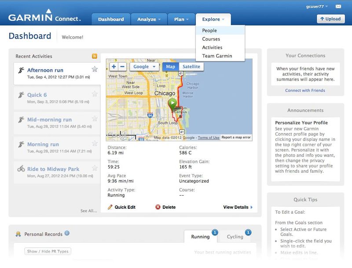Click the pencil icon beside Quick Edit

tap(110, 207)
